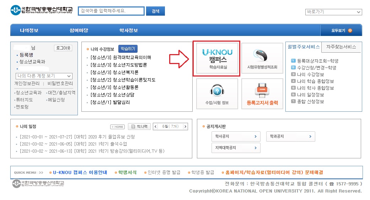Open the 등록고지서 출력 printer icon tile

[x=262, y=94]
